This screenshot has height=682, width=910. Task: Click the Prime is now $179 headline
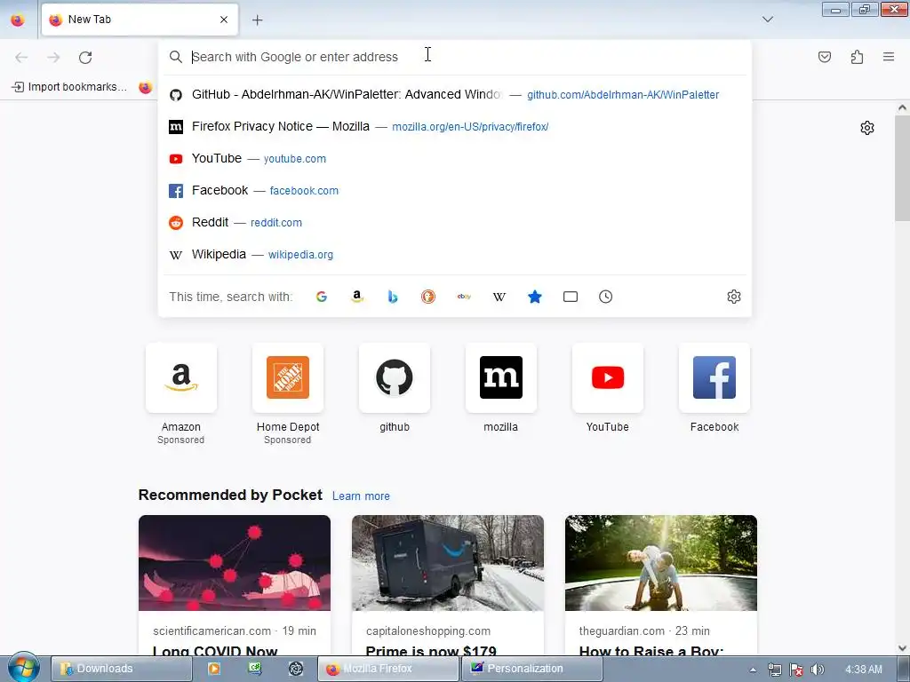[431, 651]
